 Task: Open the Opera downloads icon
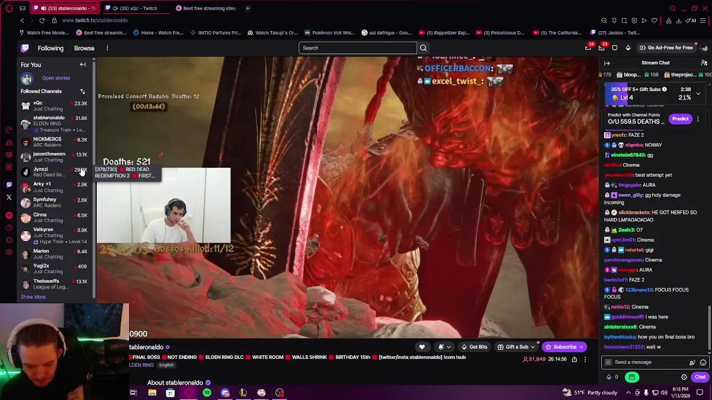pos(679,21)
